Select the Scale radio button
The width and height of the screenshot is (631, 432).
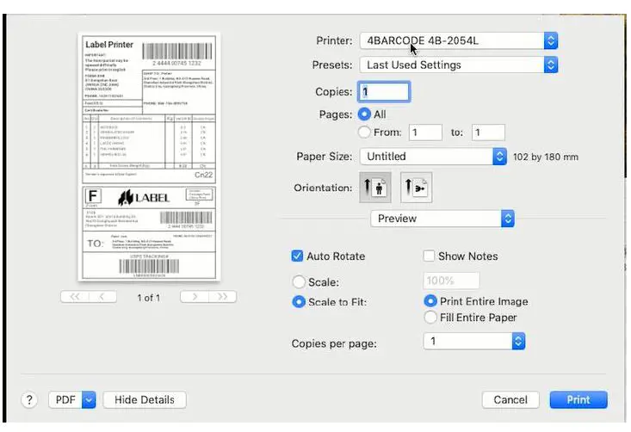tap(299, 282)
